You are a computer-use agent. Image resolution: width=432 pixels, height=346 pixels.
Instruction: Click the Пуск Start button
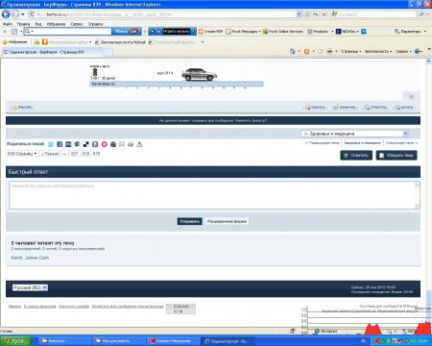15,341
